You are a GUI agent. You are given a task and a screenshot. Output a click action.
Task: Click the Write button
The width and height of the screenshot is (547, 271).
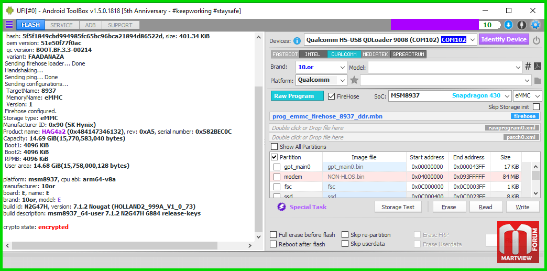coord(522,207)
